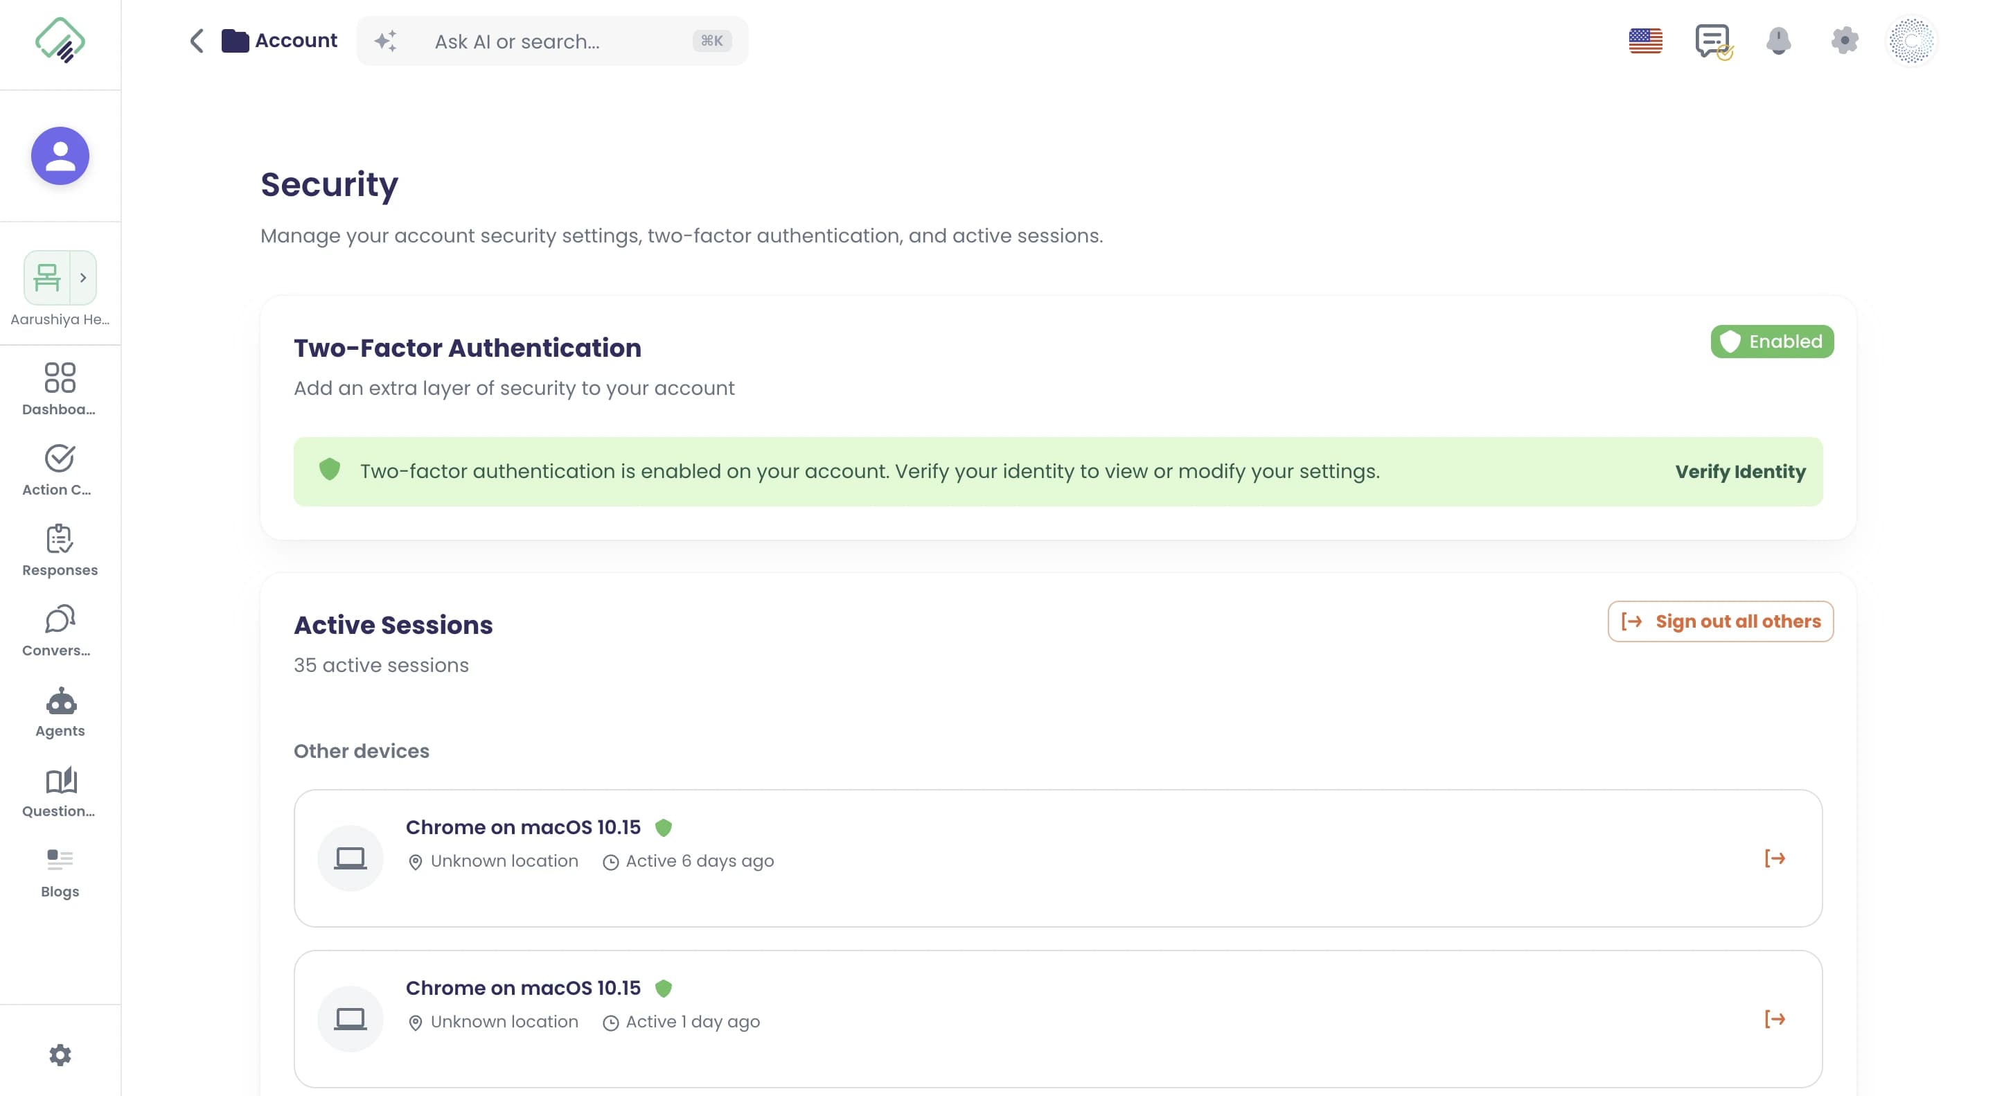The width and height of the screenshot is (1995, 1096).
Task: Click the green shield on the 1 day ago session
Action: [663, 989]
